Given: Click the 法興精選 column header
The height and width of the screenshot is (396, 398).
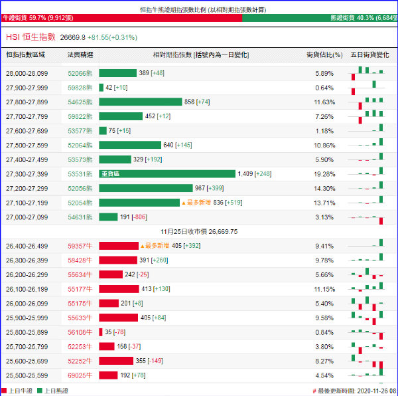Looking at the screenshot, I should point(80,54).
